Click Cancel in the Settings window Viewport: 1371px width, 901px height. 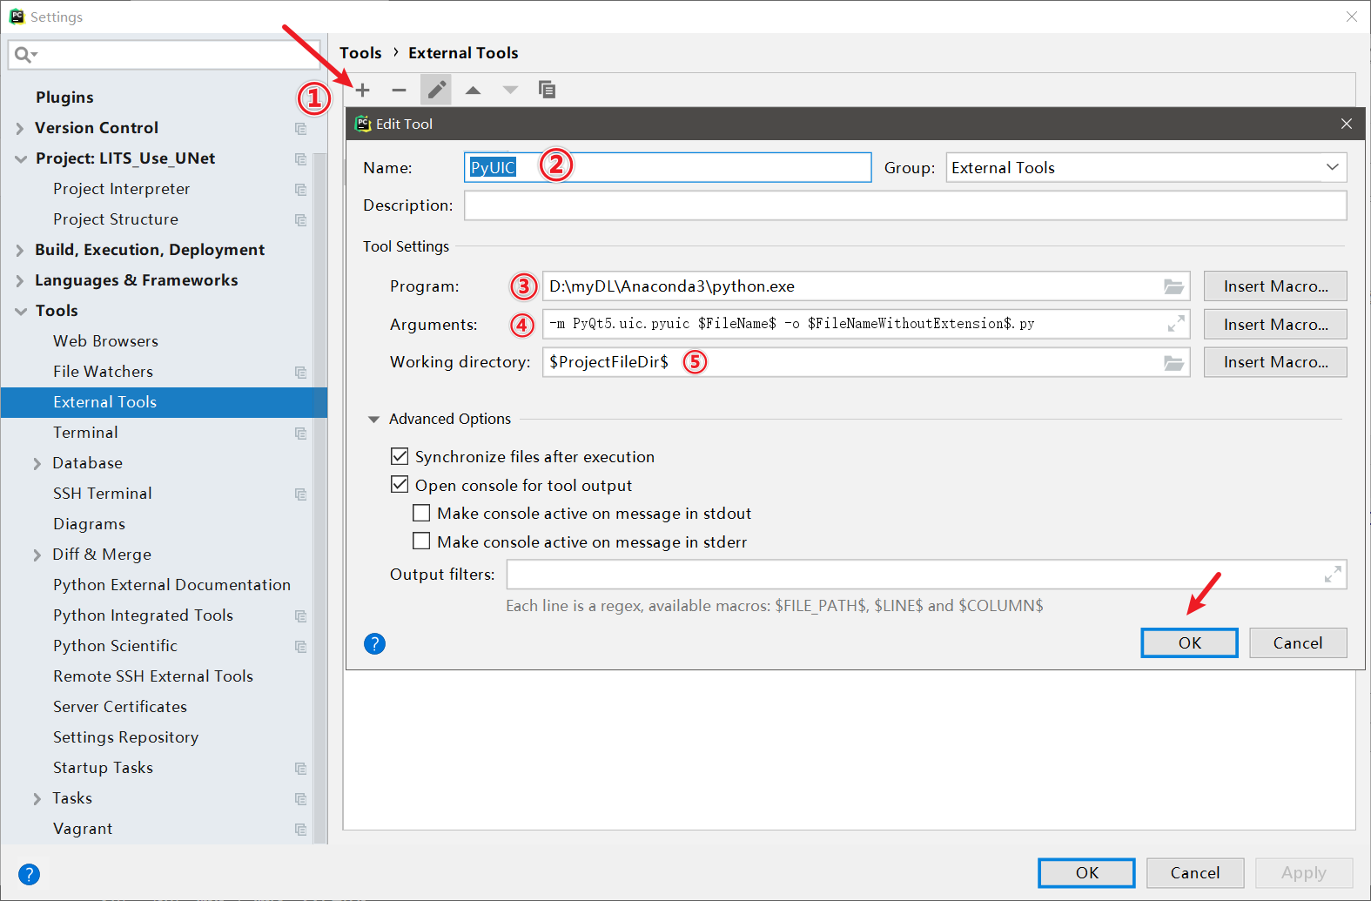pos(1195,872)
